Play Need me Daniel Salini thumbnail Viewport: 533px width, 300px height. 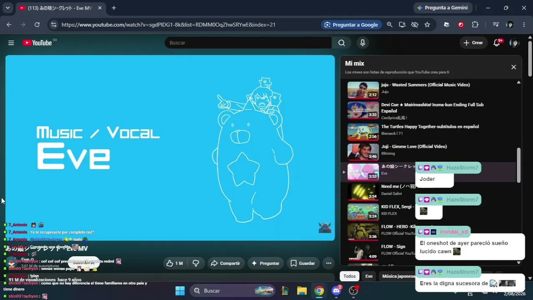click(x=363, y=192)
